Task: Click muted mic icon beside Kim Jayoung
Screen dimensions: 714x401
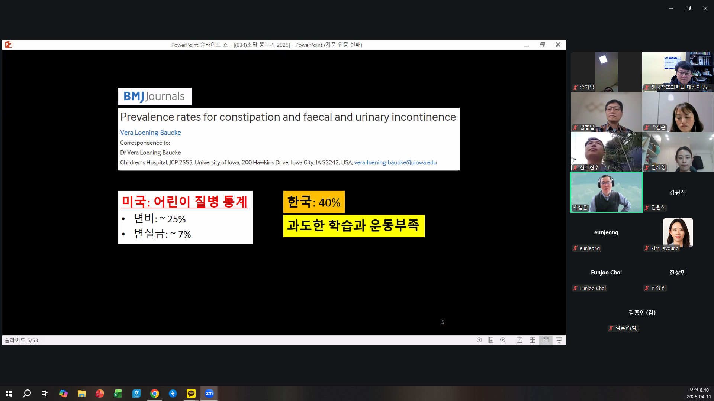Action: coord(647,248)
